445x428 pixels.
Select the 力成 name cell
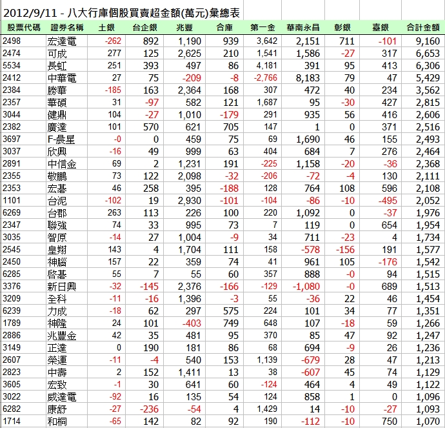click(57, 311)
